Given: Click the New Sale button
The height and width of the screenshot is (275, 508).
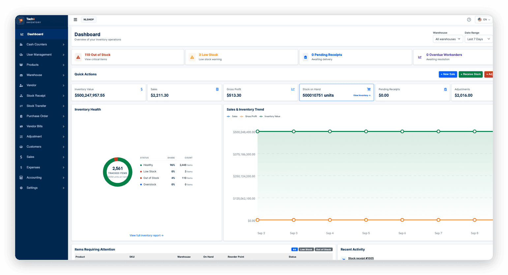Looking at the screenshot, I should pos(448,74).
